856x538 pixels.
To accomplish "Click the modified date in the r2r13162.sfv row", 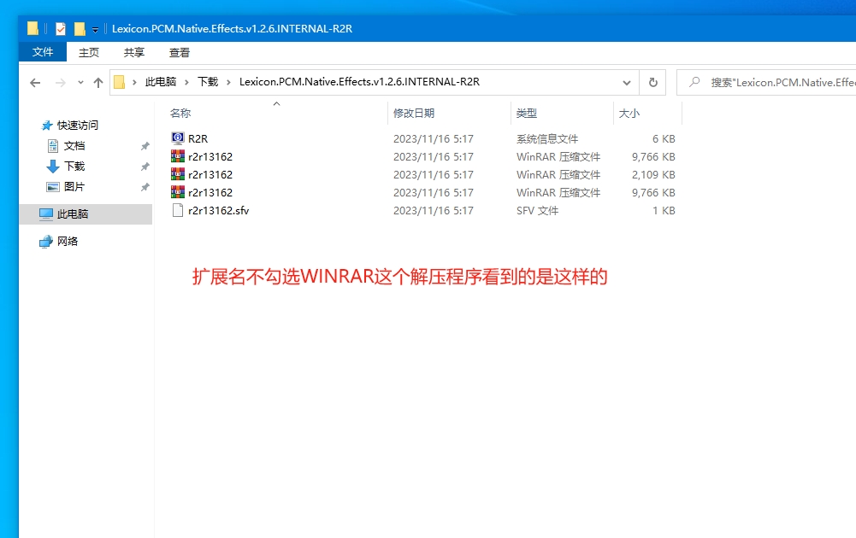I will pos(434,211).
